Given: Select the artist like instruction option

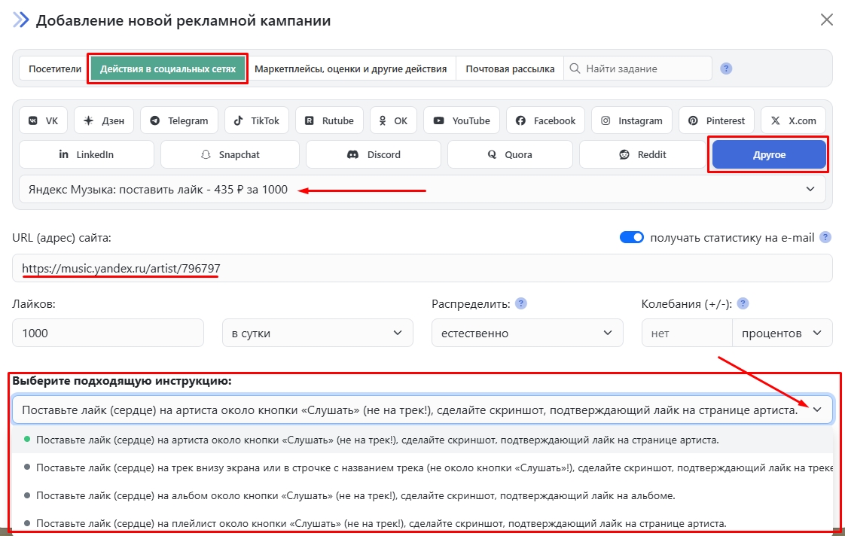Looking at the screenshot, I should pyautogui.click(x=377, y=440).
